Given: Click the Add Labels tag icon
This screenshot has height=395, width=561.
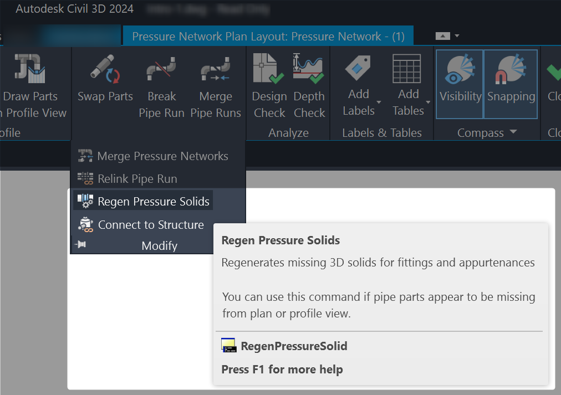Looking at the screenshot, I should [358, 68].
